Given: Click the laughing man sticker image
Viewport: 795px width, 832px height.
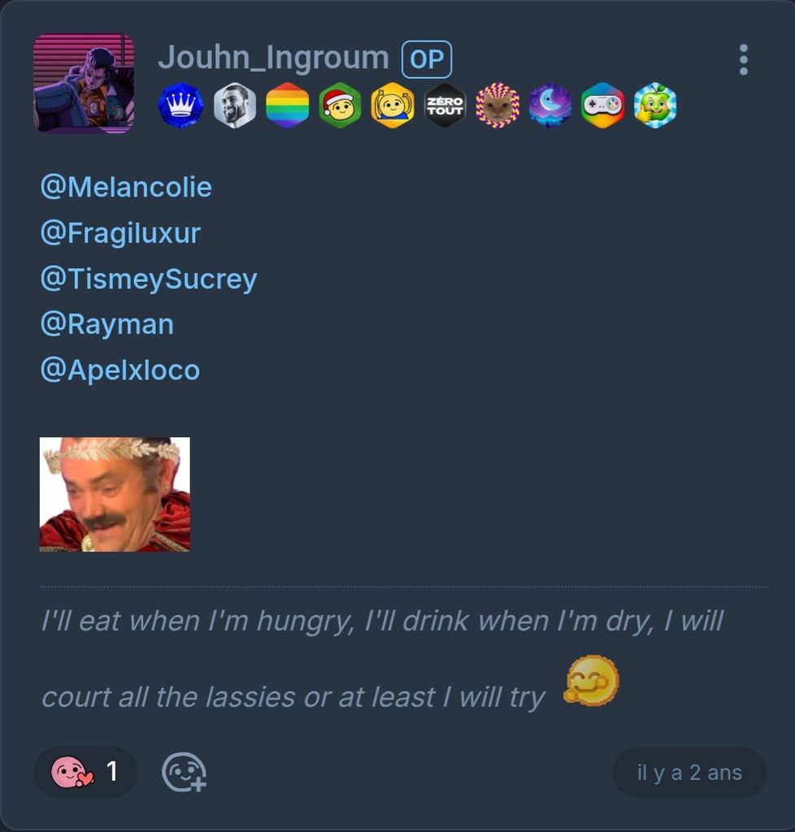Looking at the screenshot, I should pyautogui.click(x=115, y=494).
